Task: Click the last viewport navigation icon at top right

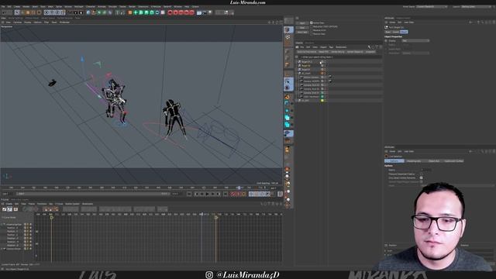Action: click(281, 22)
